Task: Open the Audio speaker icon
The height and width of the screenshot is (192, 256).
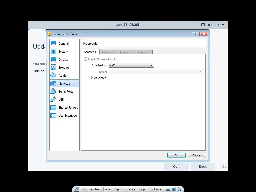Action: click(x=53, y=75)
